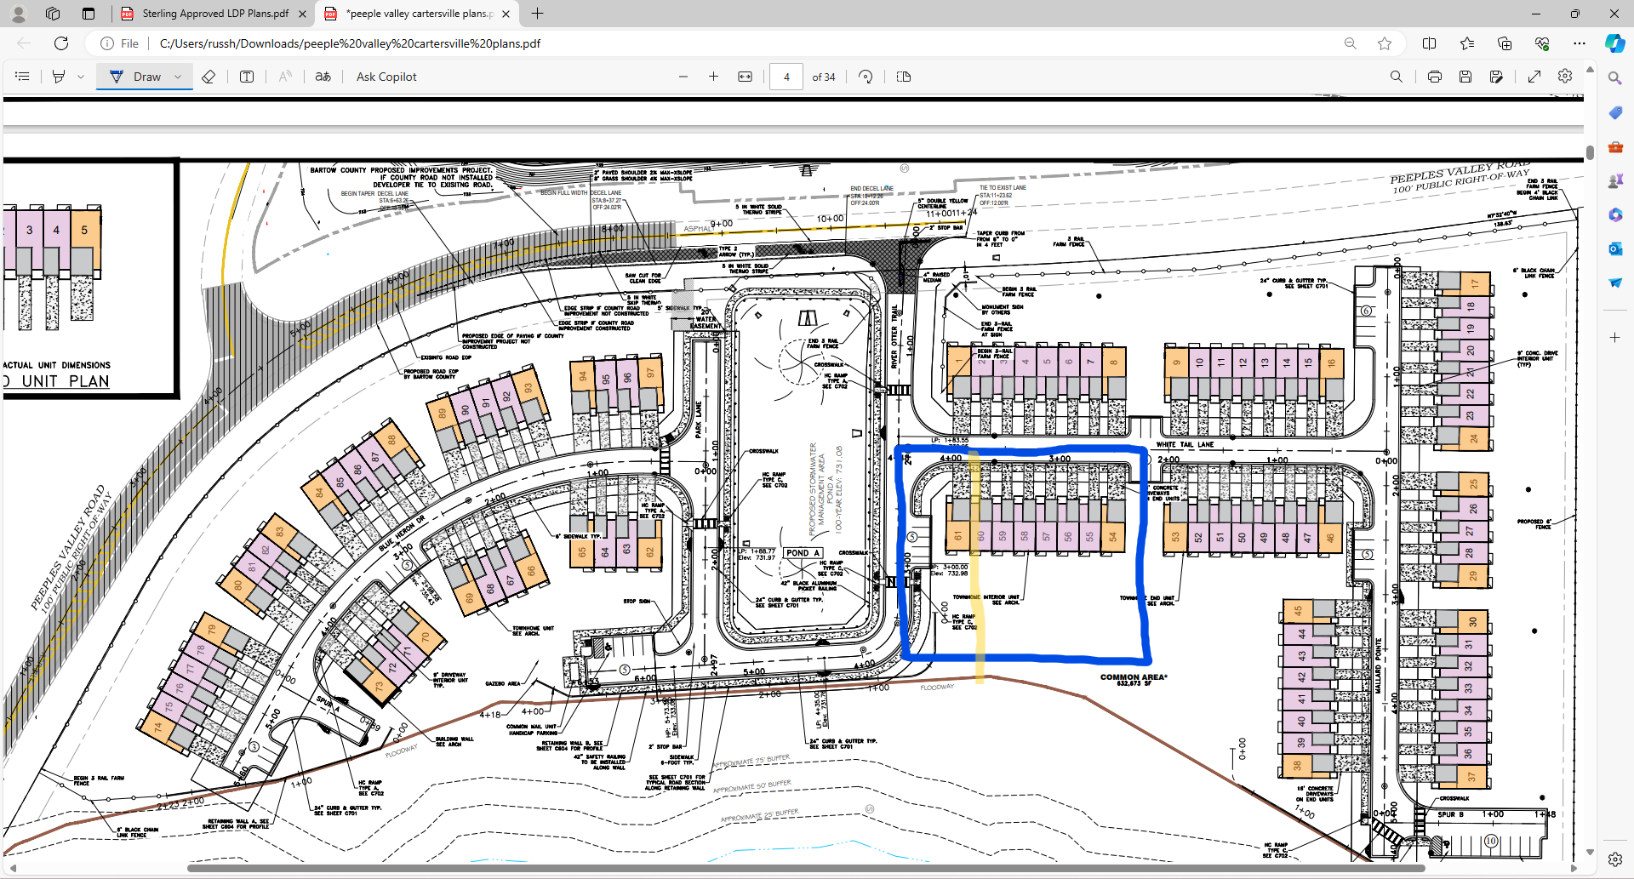
Task: Click the scroll down arrow
Action: [1590, 852]
